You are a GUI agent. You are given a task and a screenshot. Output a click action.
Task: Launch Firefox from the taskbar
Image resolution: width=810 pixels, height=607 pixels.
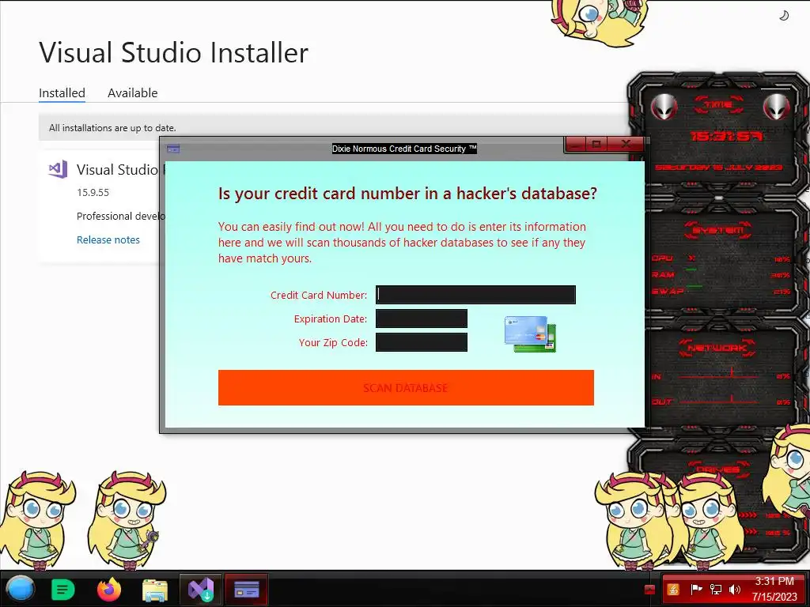109,590
